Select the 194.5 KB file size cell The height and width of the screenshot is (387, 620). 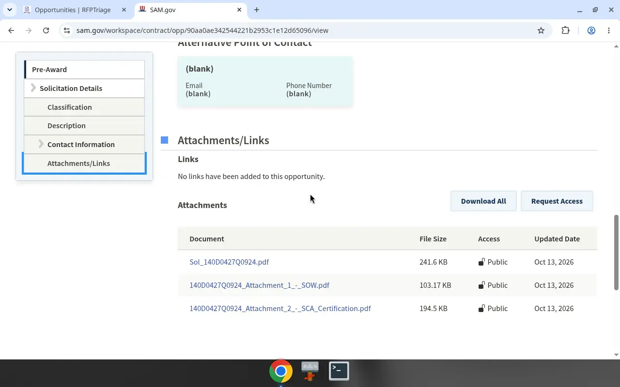434,308
